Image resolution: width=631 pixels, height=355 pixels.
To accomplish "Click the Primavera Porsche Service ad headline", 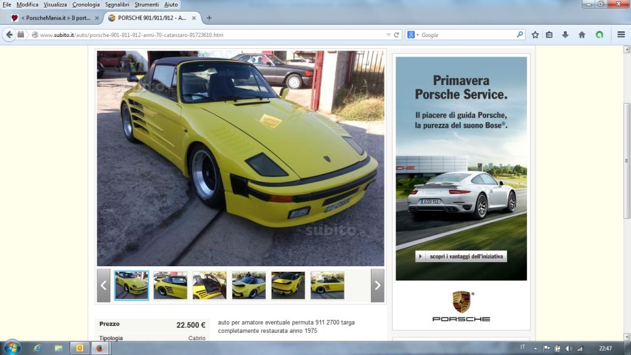I will pos(461,88).
